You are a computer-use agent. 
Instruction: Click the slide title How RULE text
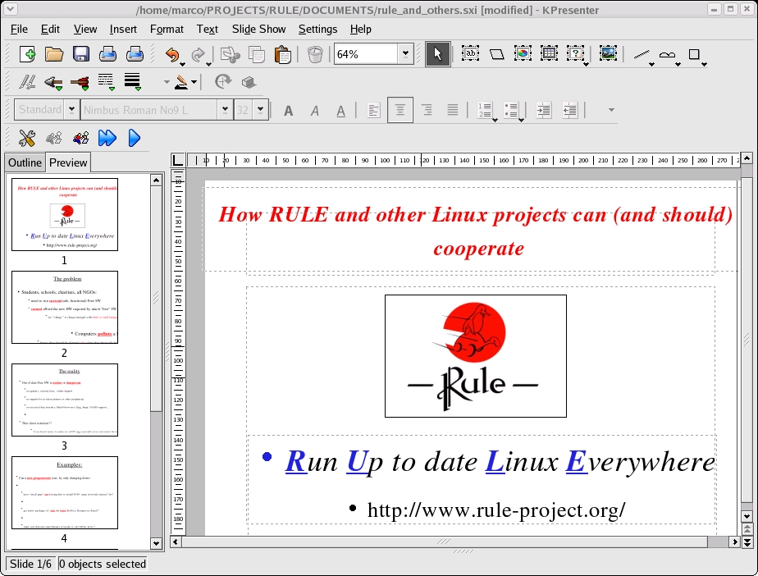[476, 231]
